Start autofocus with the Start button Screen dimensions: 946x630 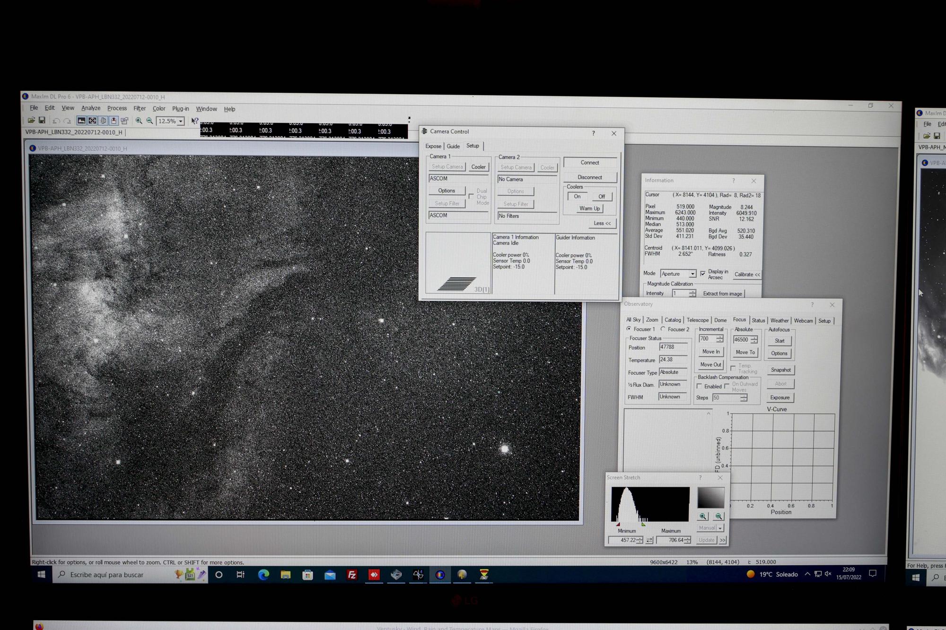pyautogui.click(x=780, y=341)
